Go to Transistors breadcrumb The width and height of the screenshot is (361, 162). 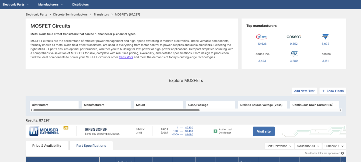point(101,14)
